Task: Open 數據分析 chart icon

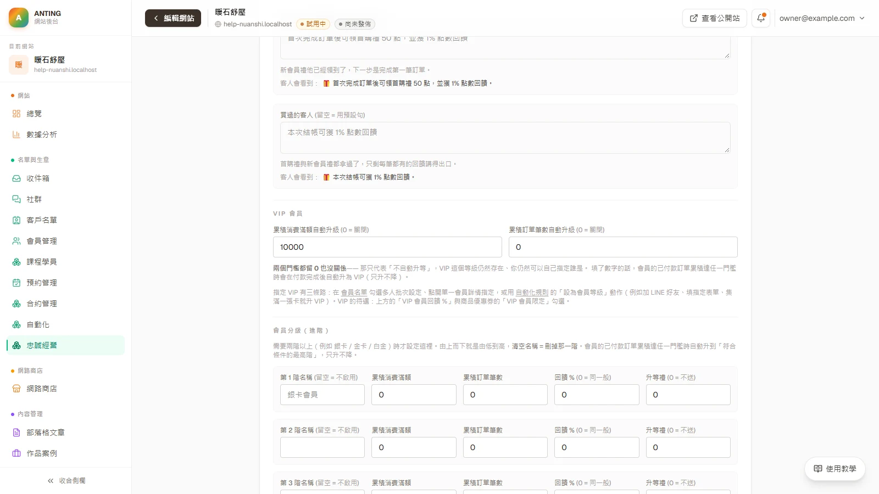Action: tap(16, 134)
